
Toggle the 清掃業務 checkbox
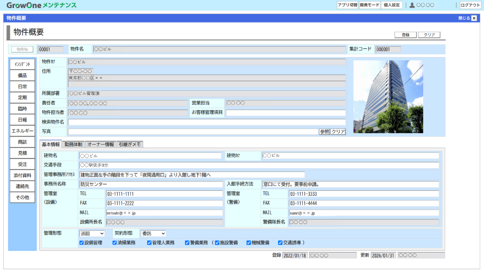114,242
